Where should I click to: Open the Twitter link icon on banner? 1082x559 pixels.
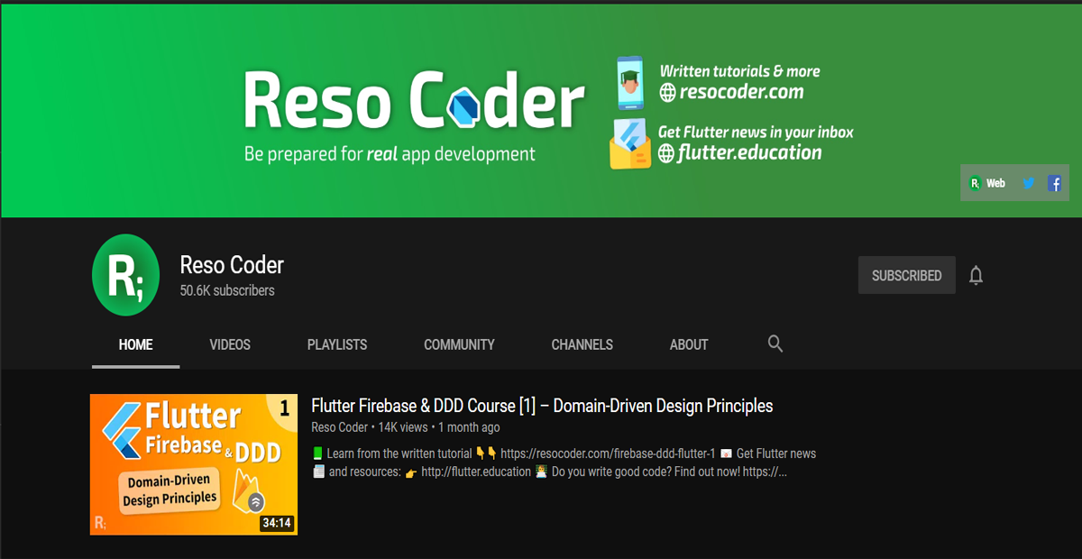coord(1028,183)
